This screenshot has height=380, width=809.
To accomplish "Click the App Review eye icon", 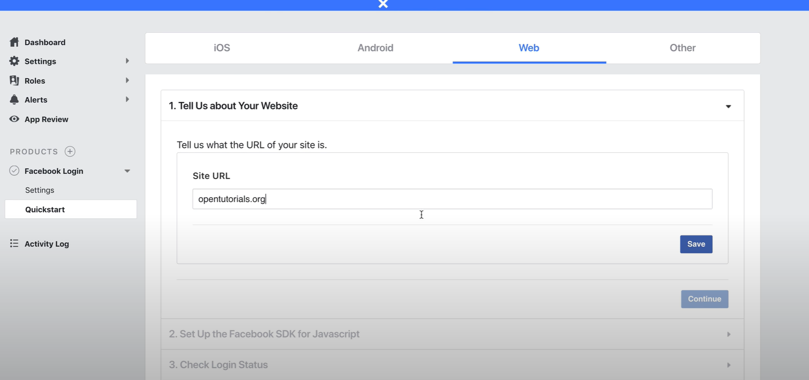I will click(14, 119).
